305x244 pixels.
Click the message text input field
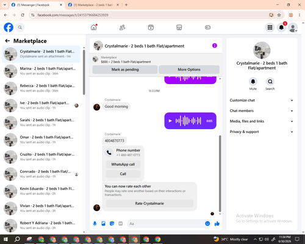(166, 224)
